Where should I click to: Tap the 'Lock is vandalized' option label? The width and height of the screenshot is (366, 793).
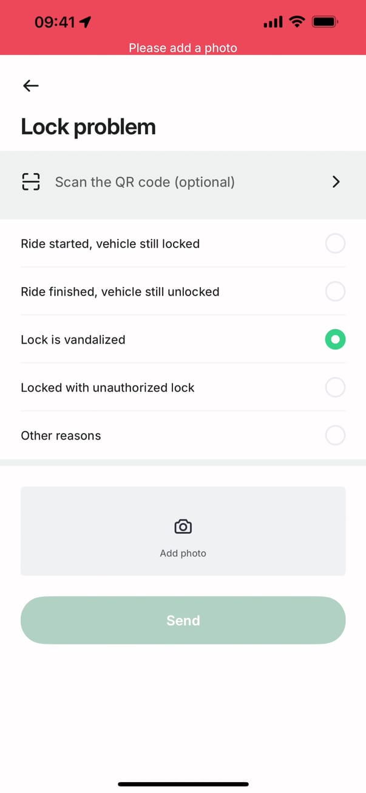(x=73, y=340)
